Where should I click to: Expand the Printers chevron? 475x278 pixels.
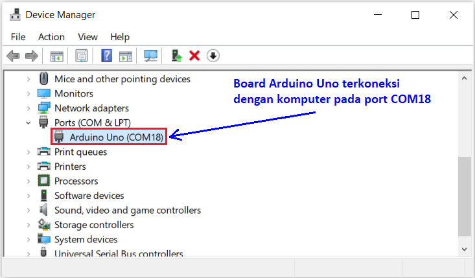[x=29, y=167]
